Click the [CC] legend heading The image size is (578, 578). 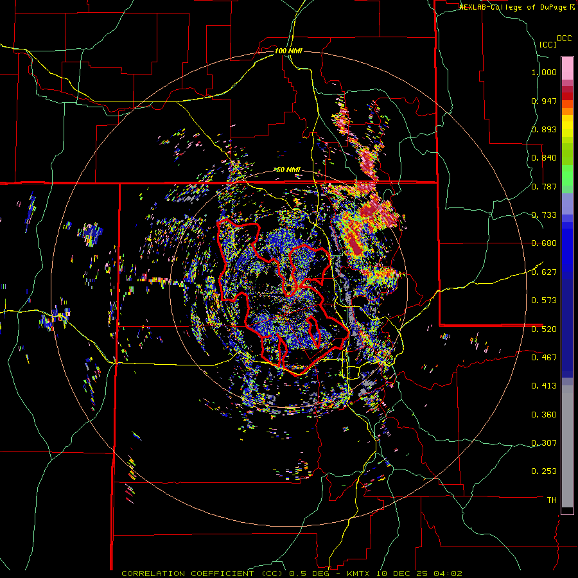[548, 44]
